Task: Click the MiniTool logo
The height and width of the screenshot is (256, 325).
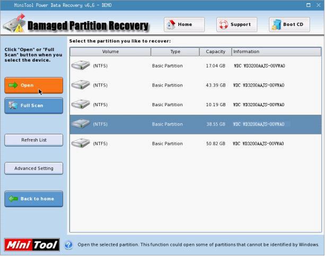Action: [x=32, y=245]
